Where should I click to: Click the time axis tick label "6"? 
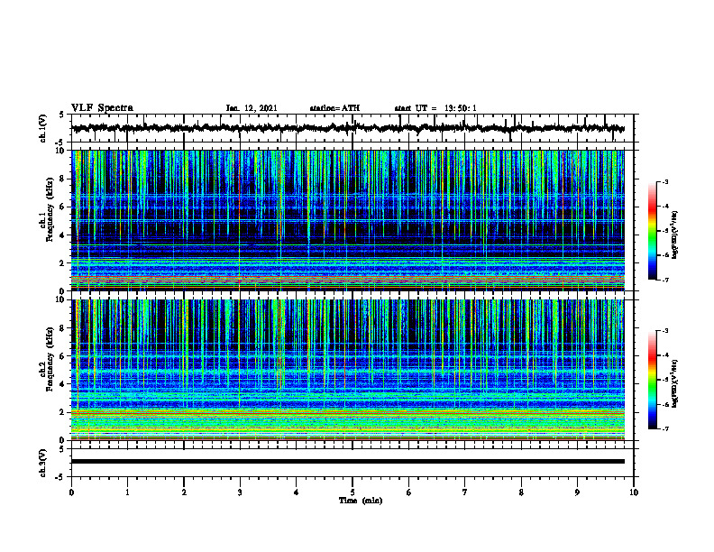(x=409, y=492)
